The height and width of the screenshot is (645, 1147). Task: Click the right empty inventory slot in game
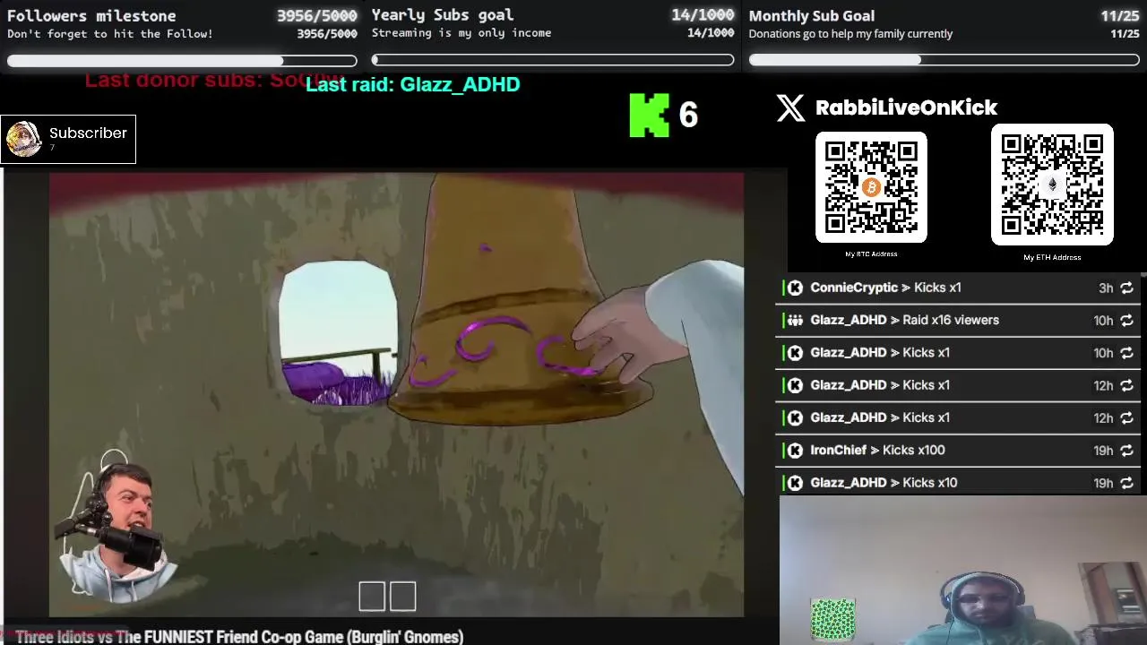tap(402, 597)
